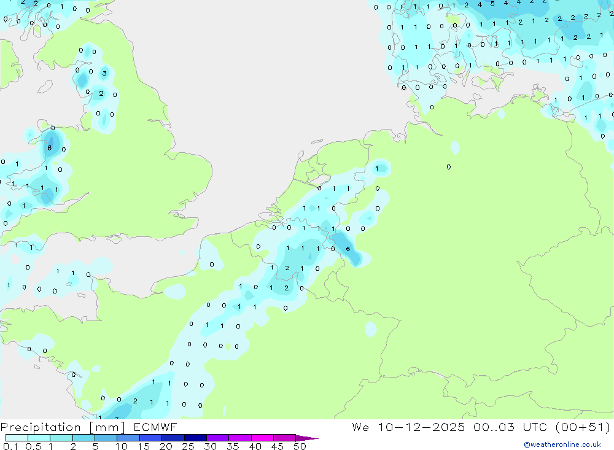Click the '35' legend scale label

click(233, 446)
